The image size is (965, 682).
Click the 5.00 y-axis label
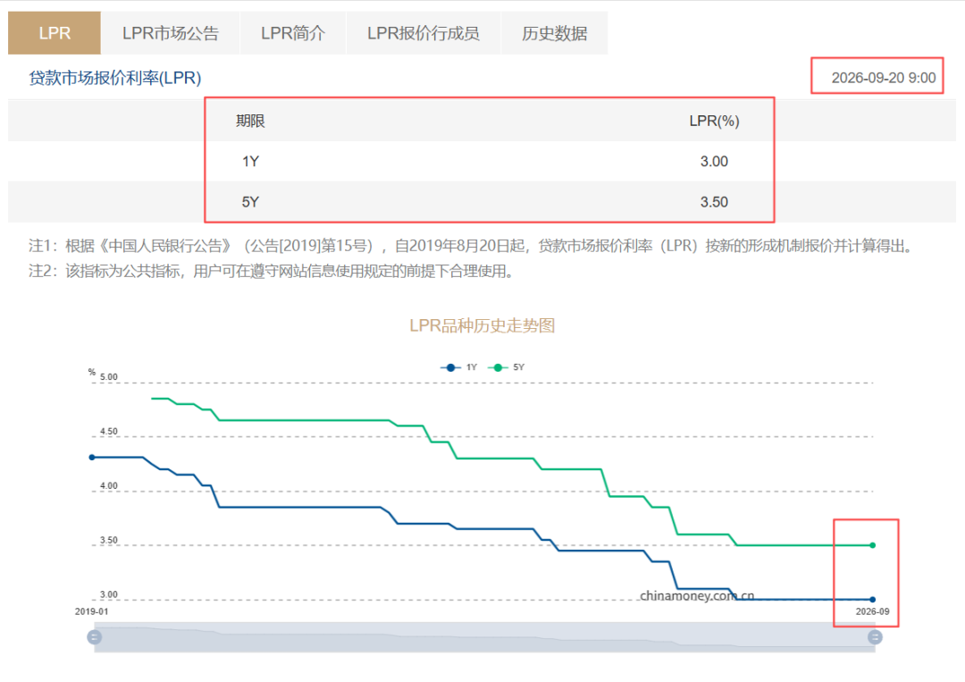point(109,376)
